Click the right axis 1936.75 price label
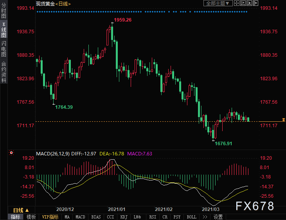 point(269,32)
